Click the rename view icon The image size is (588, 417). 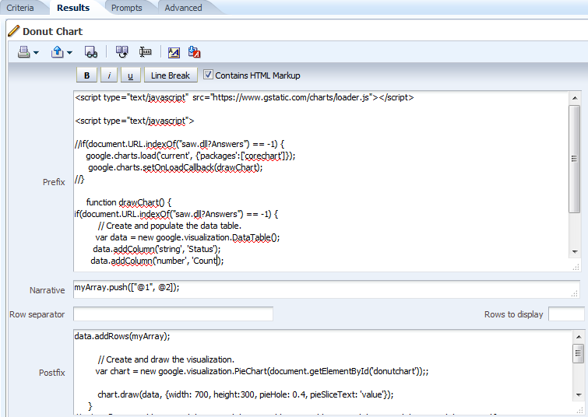tap(145, 52)
